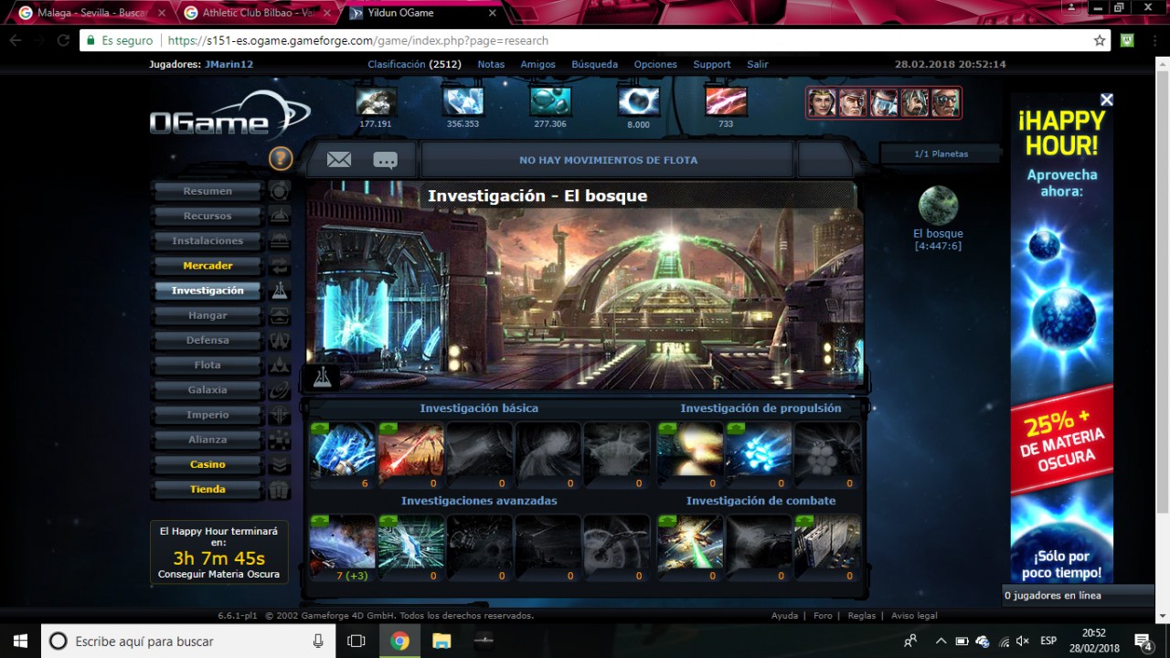Select the blue impulse drive thumbnail
Image resolution: width=1170 pixels, height=658 pixels.
(x=759, y=454)
